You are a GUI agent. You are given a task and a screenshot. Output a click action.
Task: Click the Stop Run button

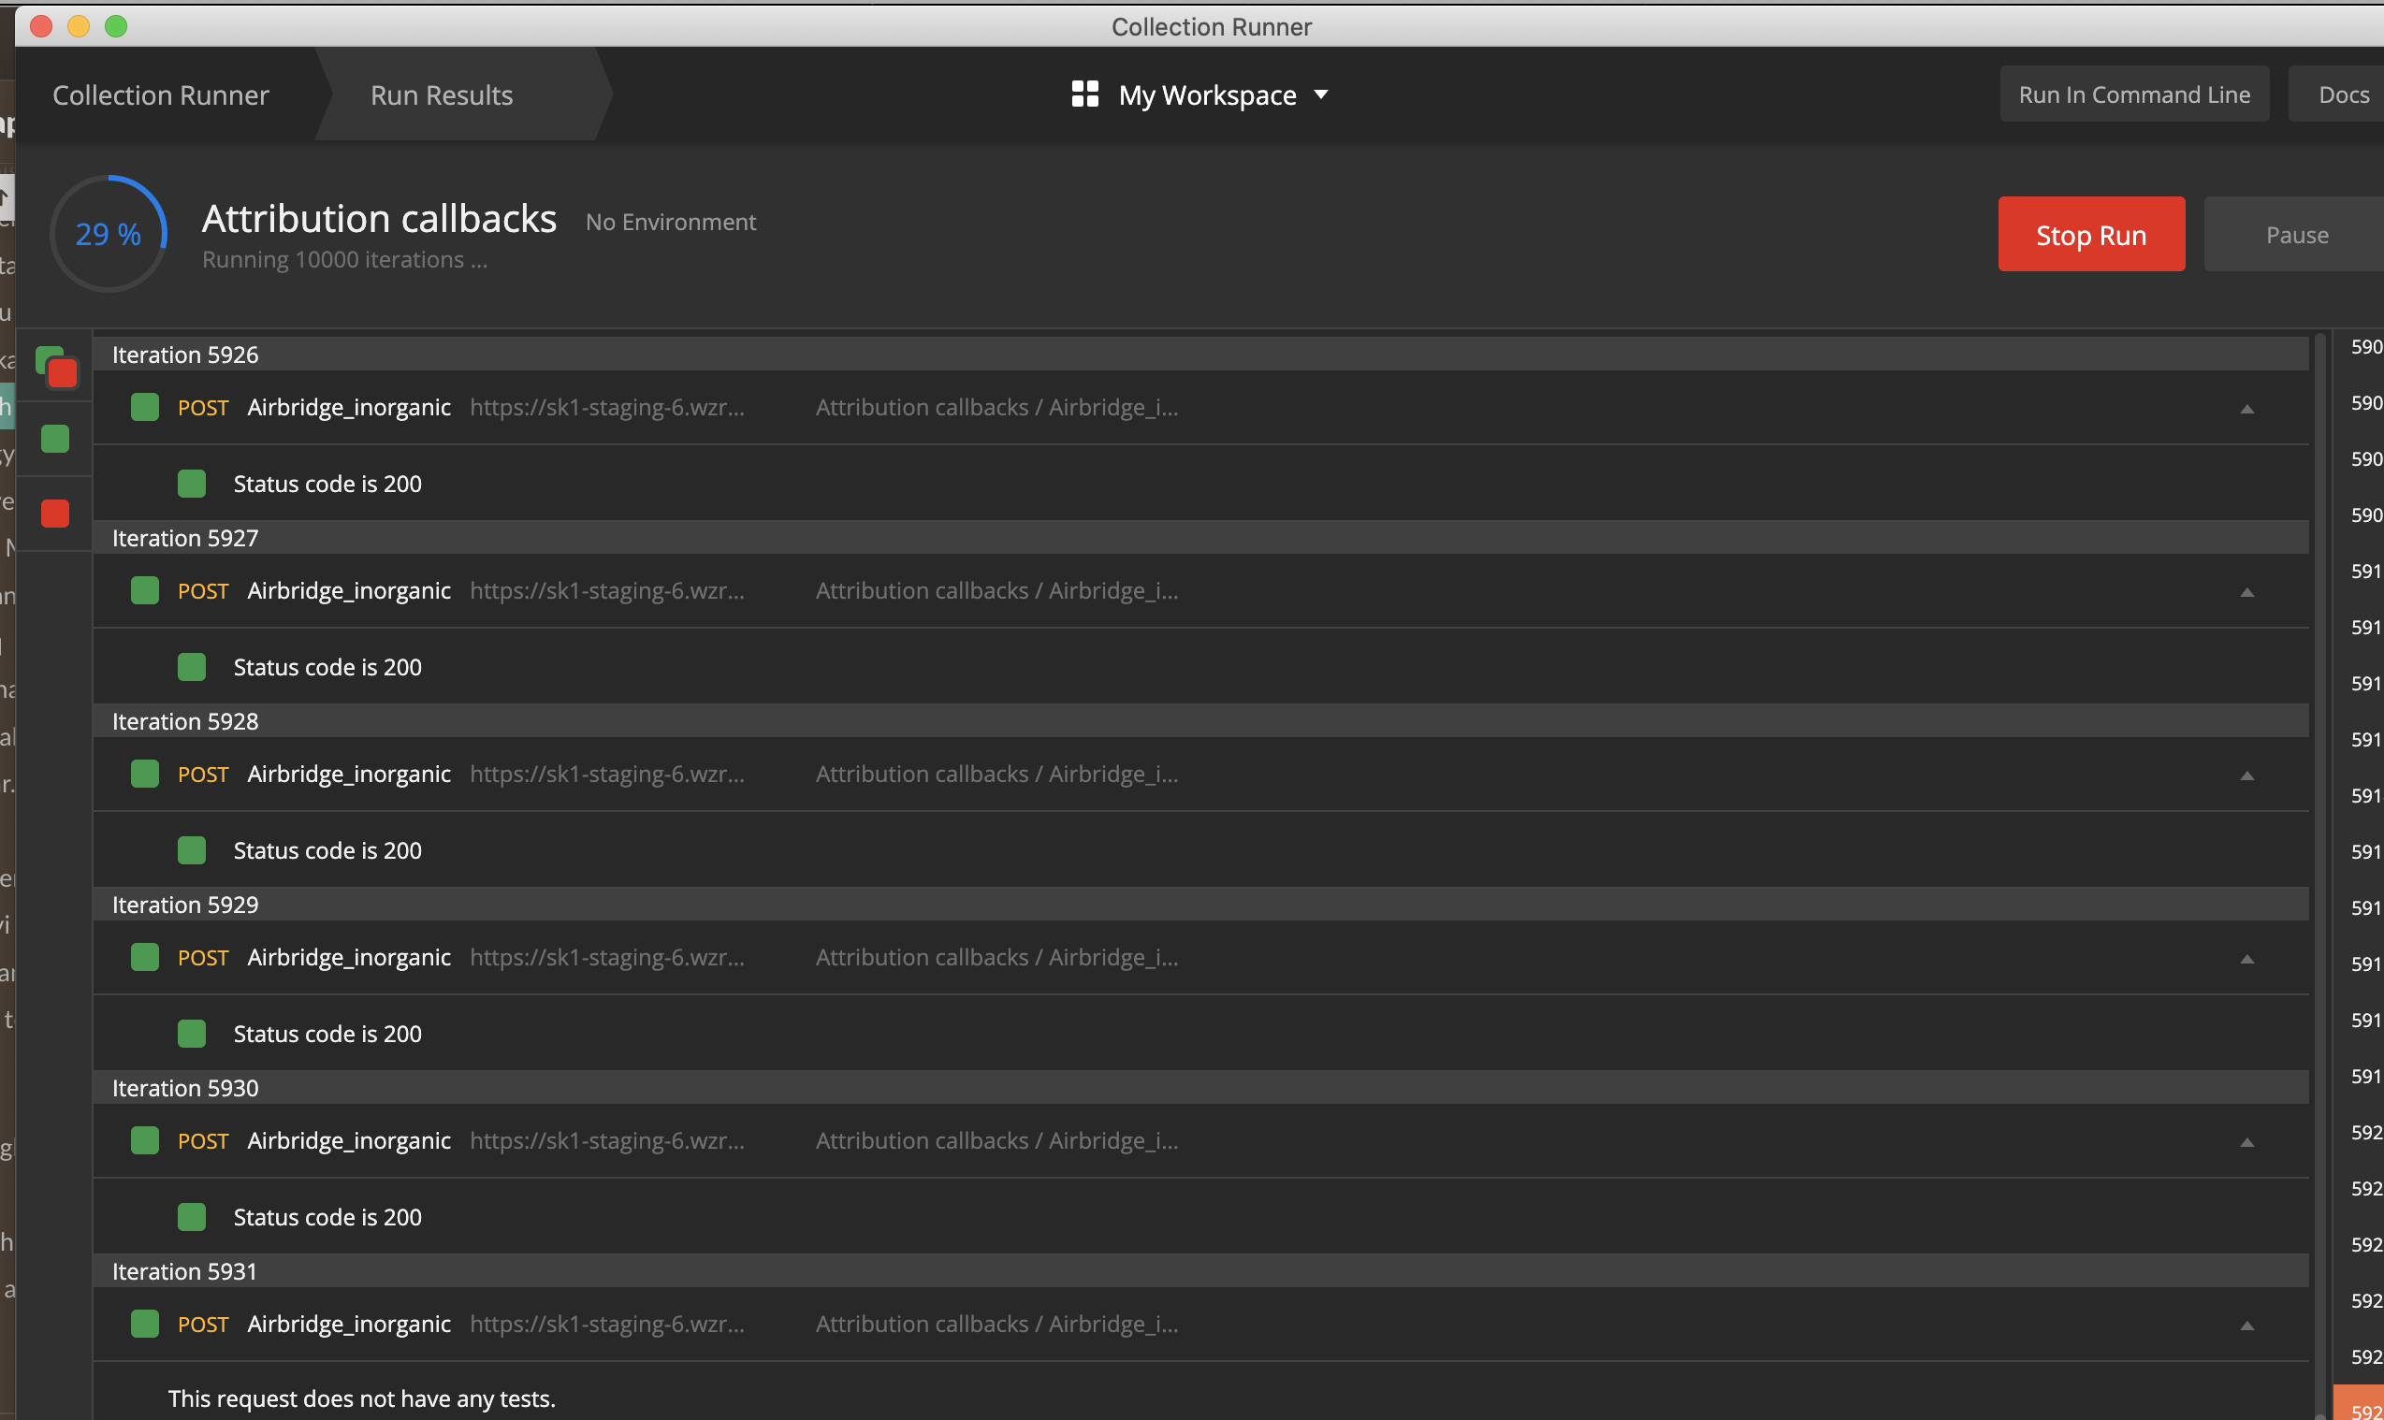pos(2091,234)
